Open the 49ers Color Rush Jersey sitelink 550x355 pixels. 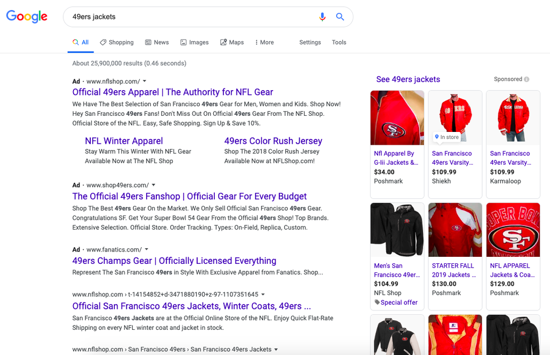273,140
